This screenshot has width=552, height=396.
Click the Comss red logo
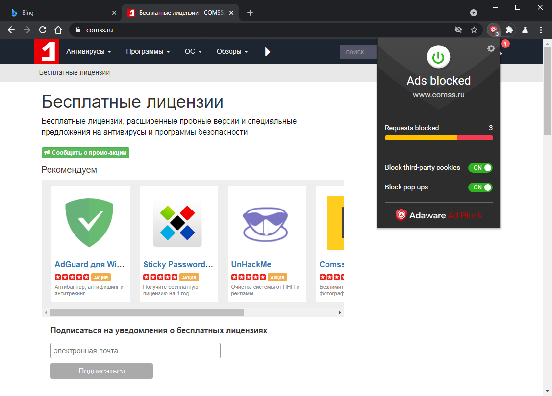pyautogui.click(x=47, y=51)
